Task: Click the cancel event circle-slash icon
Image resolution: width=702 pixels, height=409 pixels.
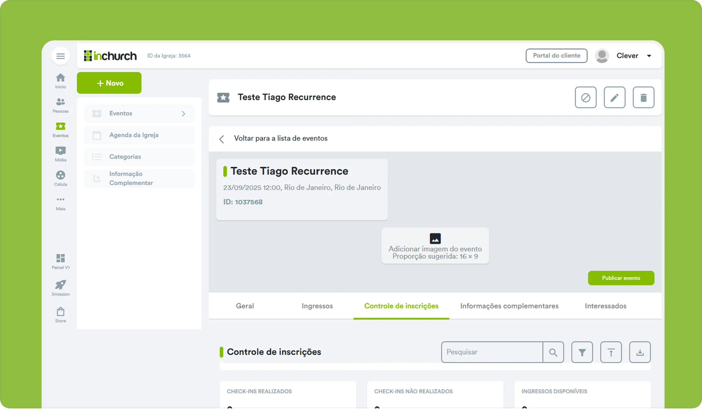Action: (x=586, y=98)
